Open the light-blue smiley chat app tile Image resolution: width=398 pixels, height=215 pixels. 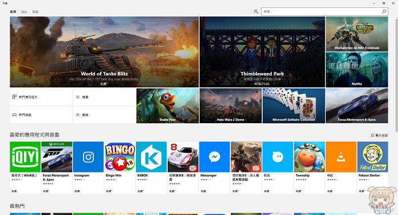(277, 167)
